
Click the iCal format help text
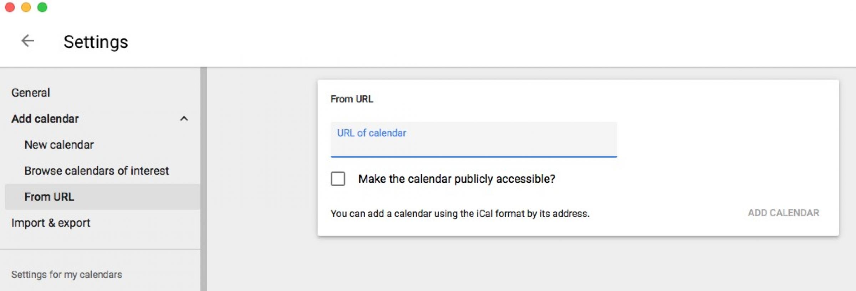coord(460,213)
